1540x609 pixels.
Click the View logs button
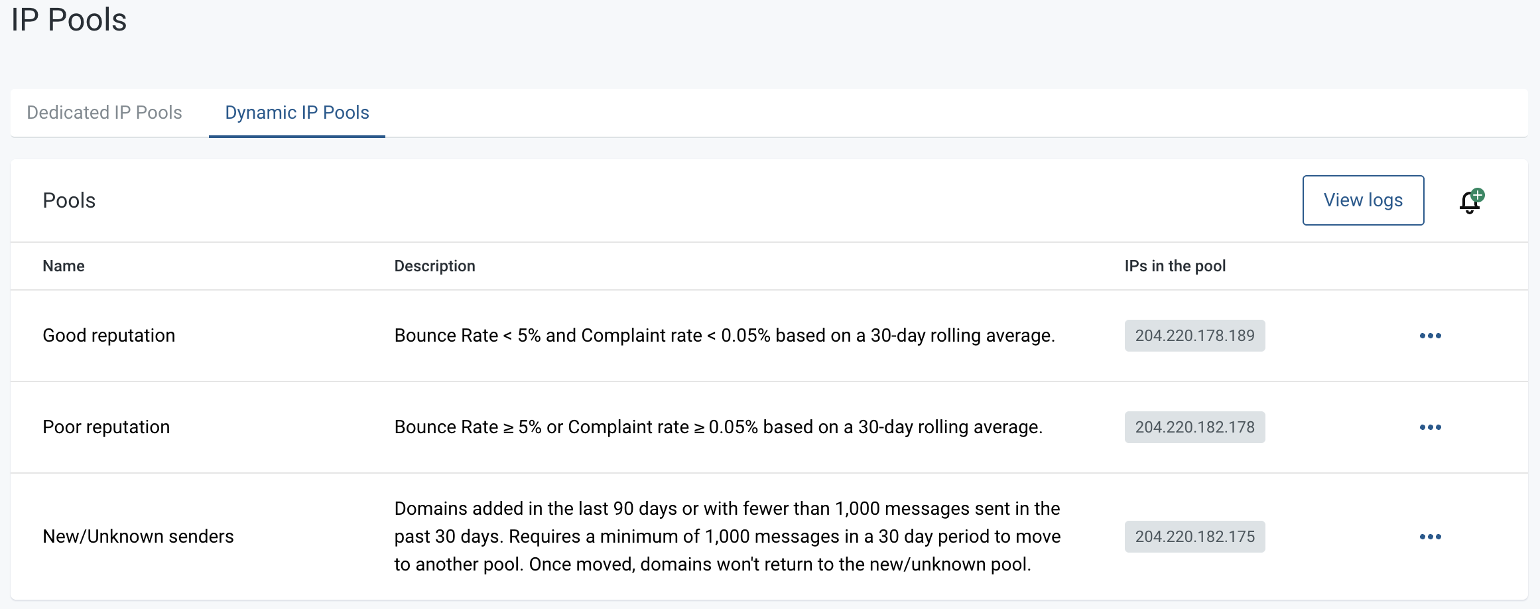[x=1363, y=200]
